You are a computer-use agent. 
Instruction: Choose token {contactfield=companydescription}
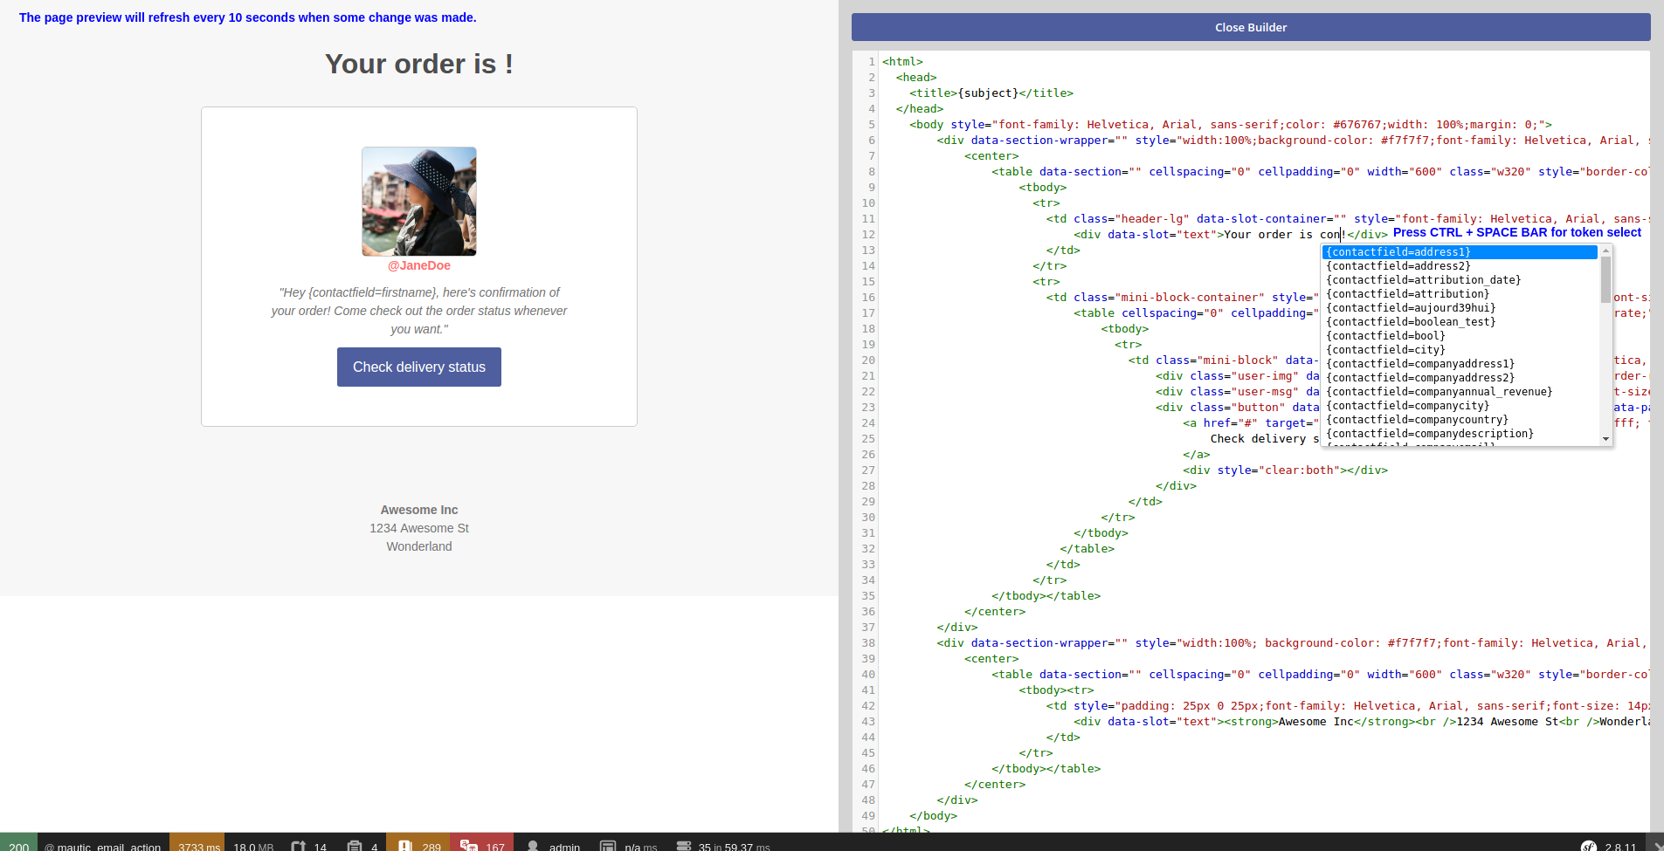click(x=1460, y=434)
